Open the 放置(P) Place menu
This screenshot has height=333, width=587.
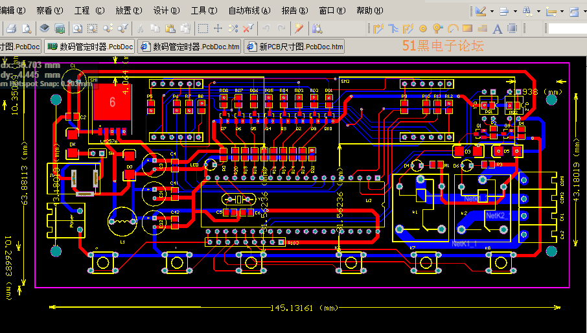click(129, 10)
